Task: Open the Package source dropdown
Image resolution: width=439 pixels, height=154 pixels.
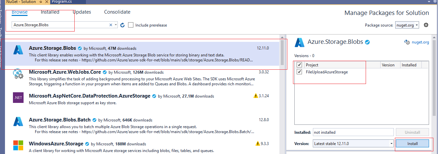Action: click(407, 25)
